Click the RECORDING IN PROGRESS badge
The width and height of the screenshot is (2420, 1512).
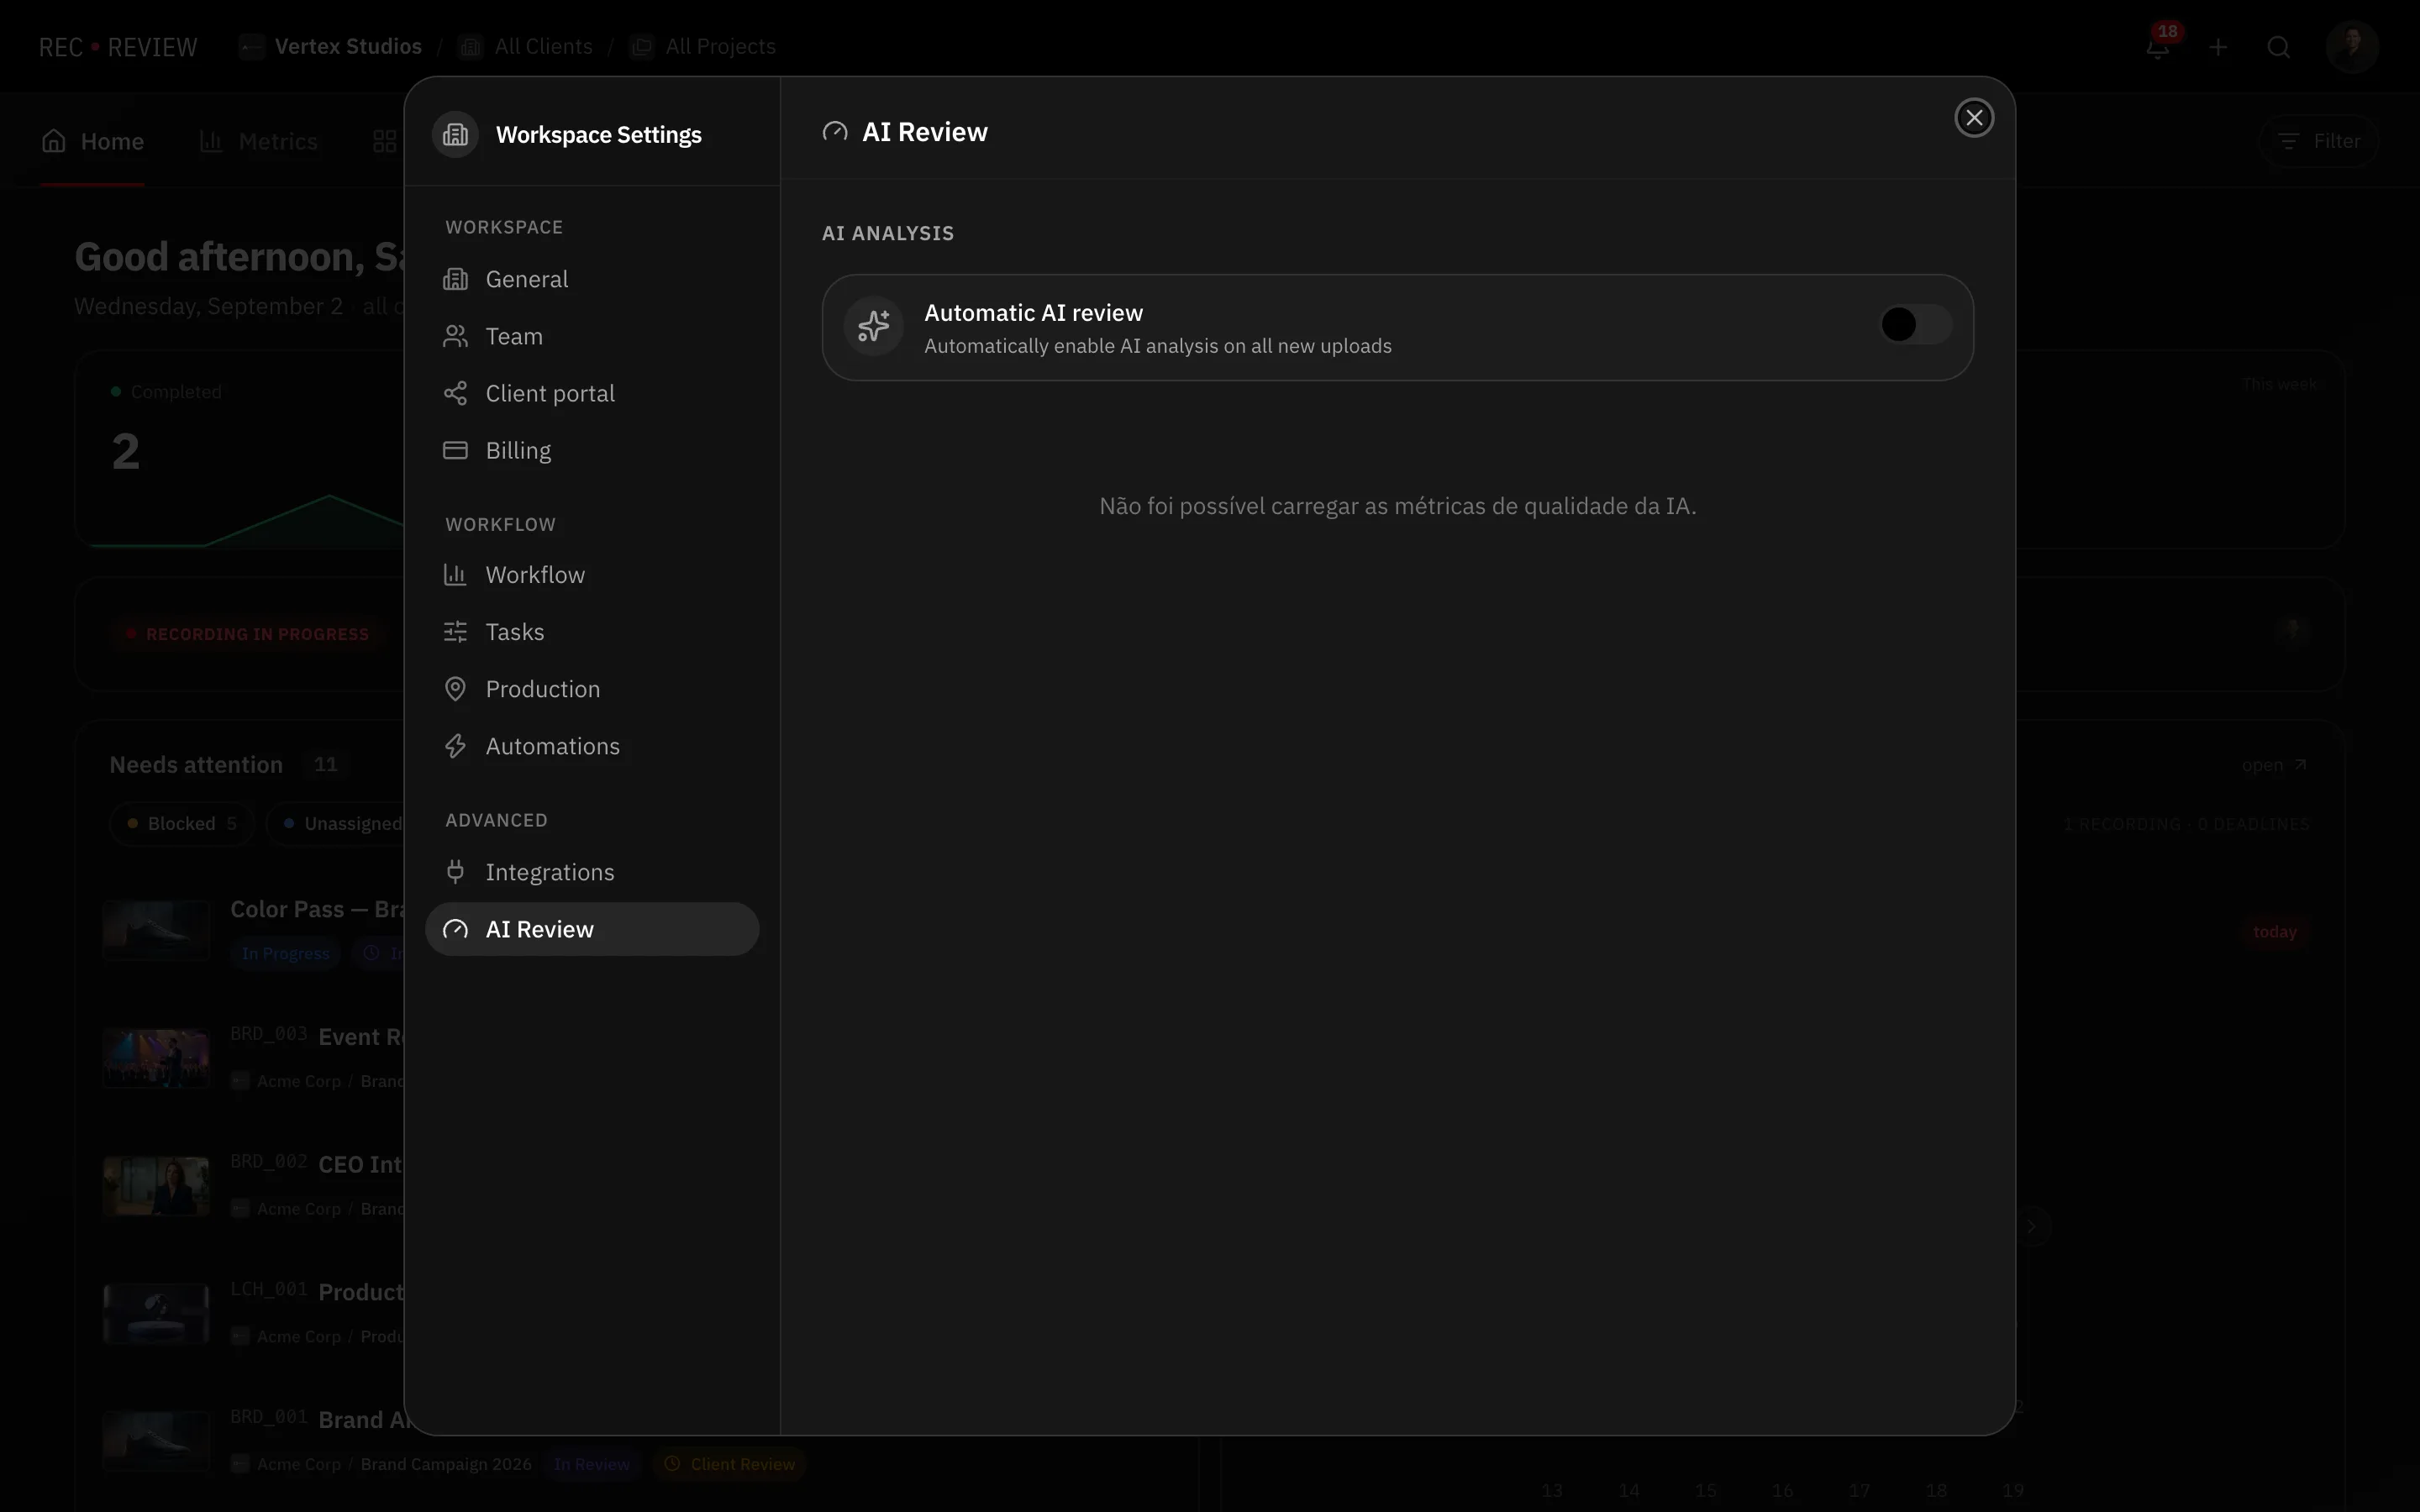click(247, 634)
